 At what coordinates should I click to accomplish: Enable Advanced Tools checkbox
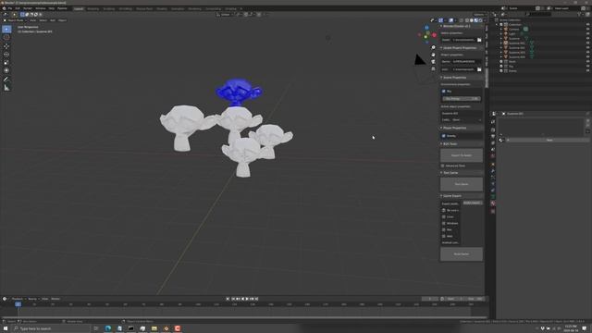click(x=443, y=166)
